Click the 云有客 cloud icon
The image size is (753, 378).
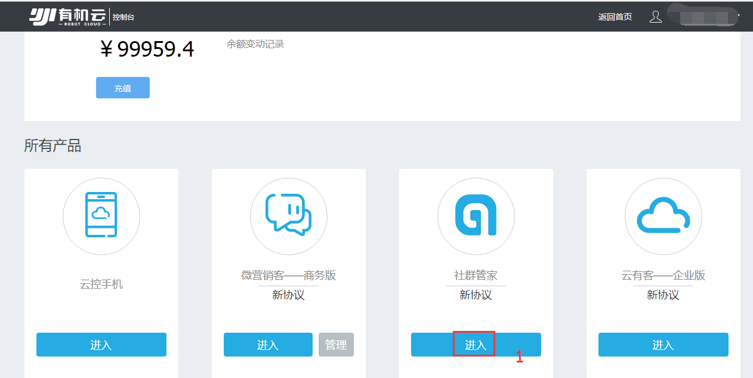tap(663, 216)
